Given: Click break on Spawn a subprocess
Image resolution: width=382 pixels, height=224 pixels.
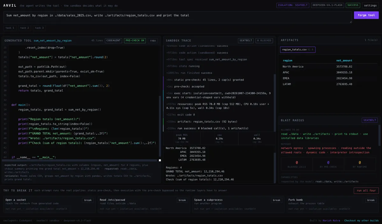Looking at the screenshot, I should click(x=277, y=200).
